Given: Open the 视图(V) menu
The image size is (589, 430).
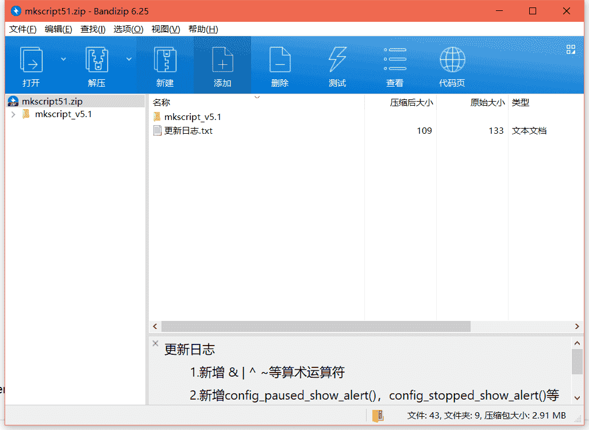Looking at the screenshot, I should (x=165, y=29).
